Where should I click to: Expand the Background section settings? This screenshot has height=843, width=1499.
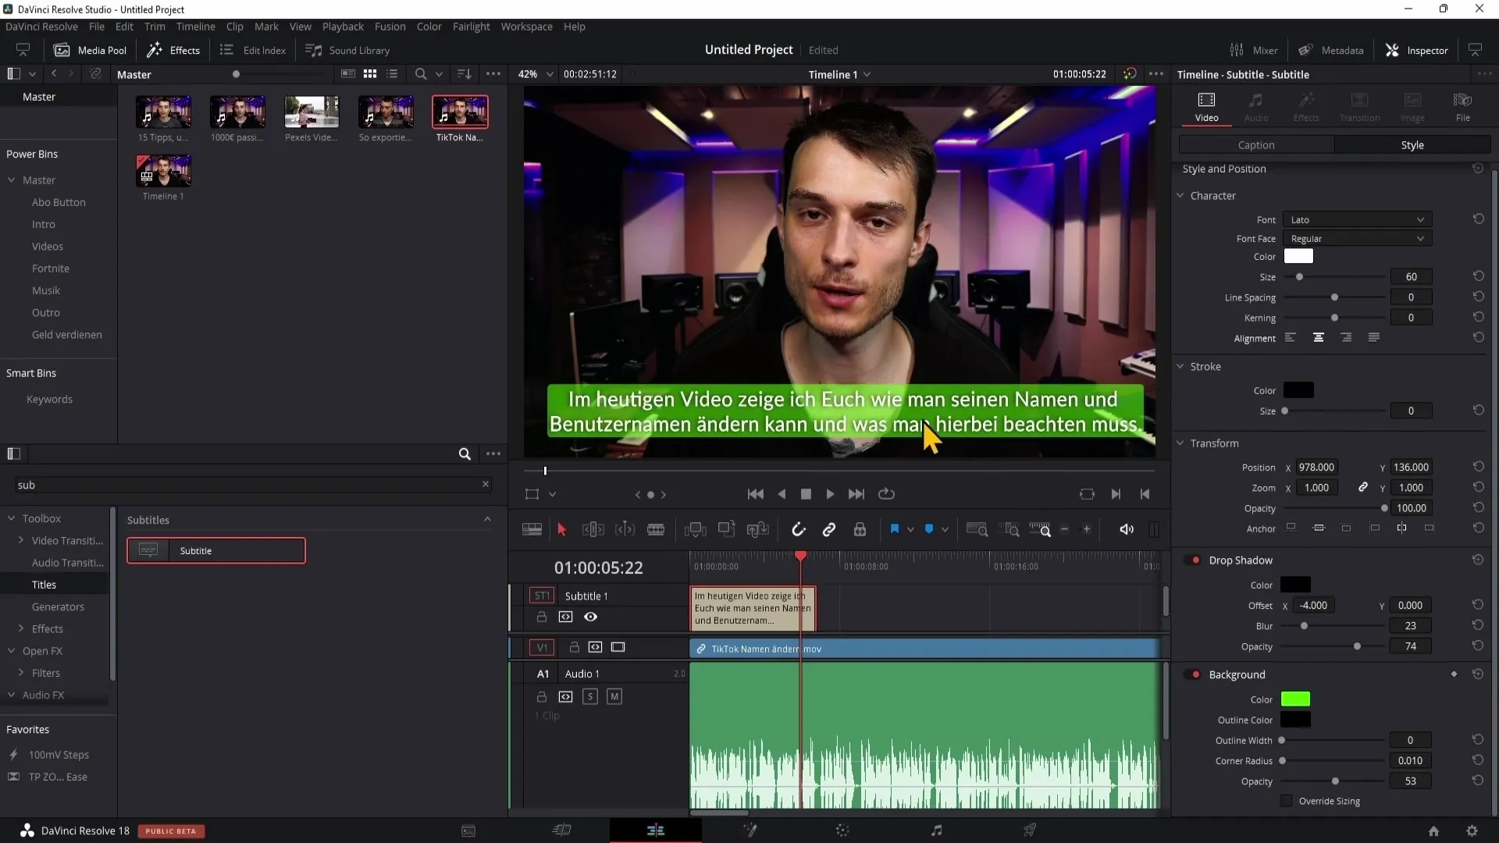click(x=1237, y=674)
